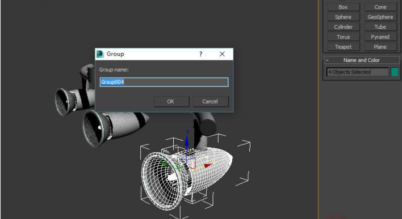
Task: Create a Box primitive
Action: pyautogui.click(x=344, y=7)
